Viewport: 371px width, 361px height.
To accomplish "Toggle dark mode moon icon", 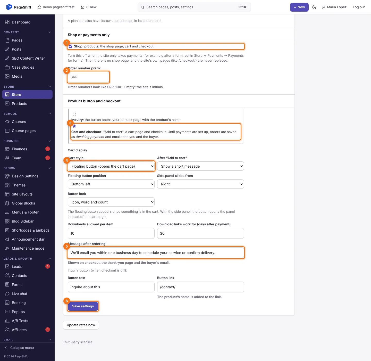I will [x=314, y=7].
